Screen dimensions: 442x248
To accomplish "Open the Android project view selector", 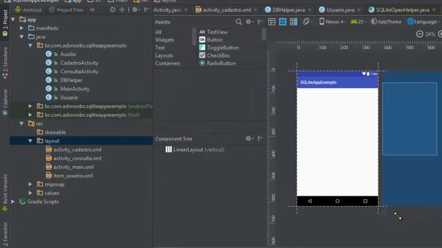I will tap(28, 10).
